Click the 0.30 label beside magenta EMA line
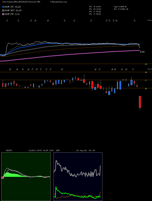Screen dimensions: 152x201 [142, 52]
